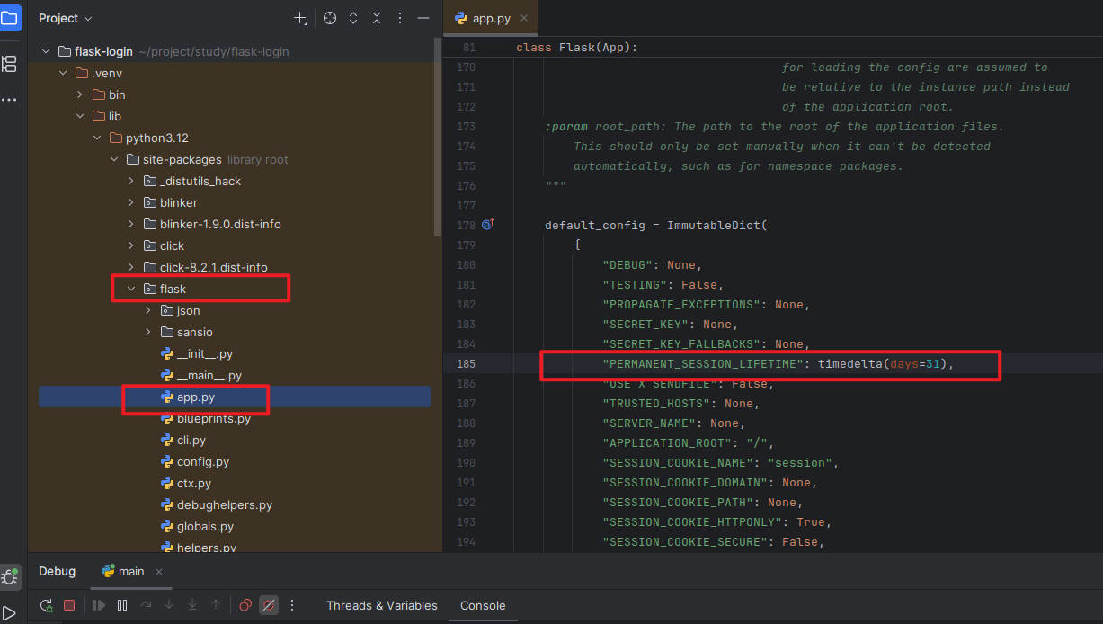
Task: Show more tool windows (three dots)
Action: click(10, 99)
